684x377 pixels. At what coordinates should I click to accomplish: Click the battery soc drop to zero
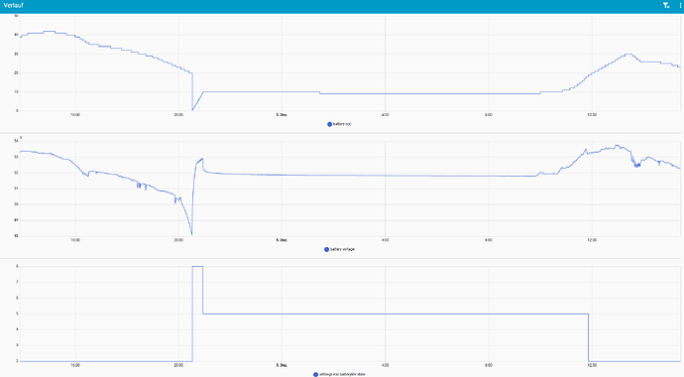pos(192,110)
